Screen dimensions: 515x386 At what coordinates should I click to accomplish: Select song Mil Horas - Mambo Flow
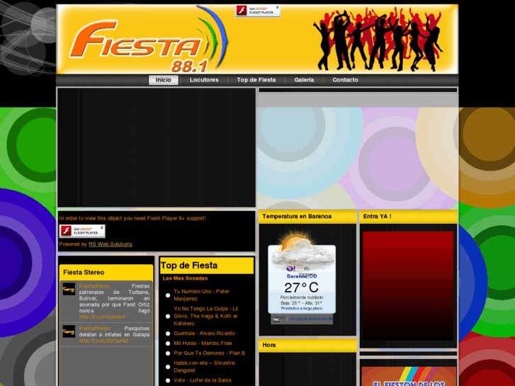click(x=203, y=344)
